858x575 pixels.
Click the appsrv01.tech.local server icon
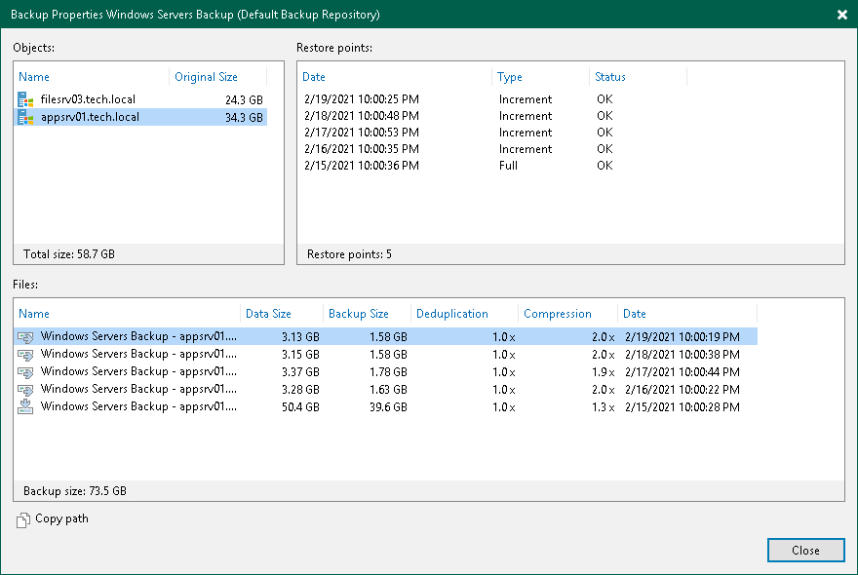tap(25, 117)
